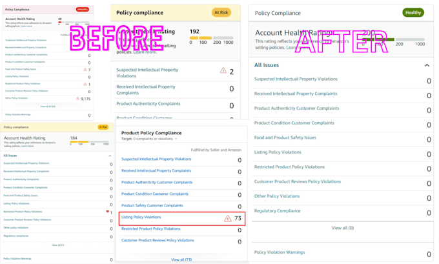Screen dimensions: 439x264
Task: Click Product Policy Compliance heading
Action: pyautogui.click(x=151, y=133)
